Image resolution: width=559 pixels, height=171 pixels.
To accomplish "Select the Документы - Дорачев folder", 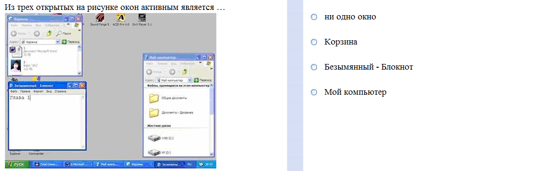I will tap(171, 113).
